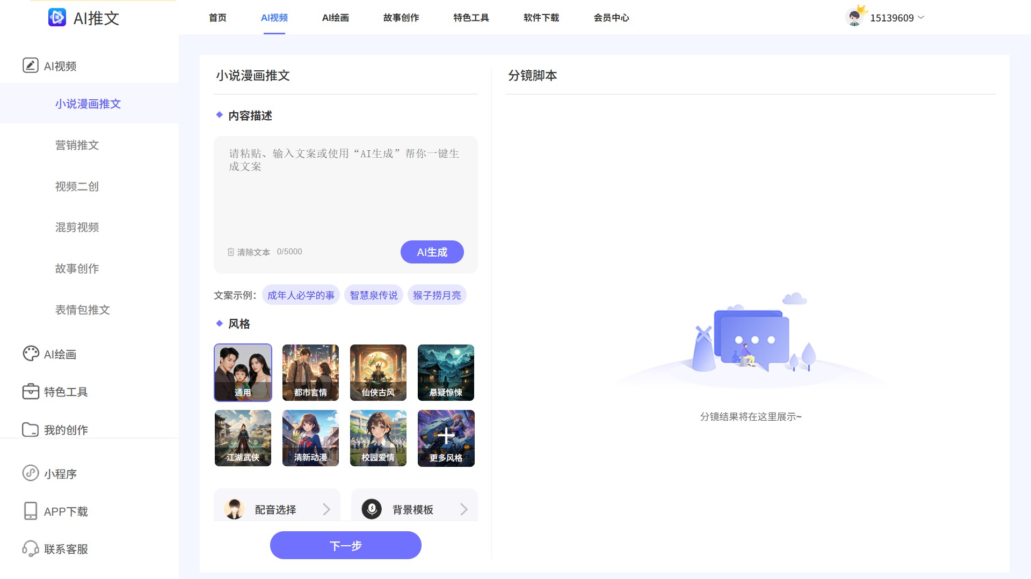1031x579 pixels.
Task: Expand 背景模板 via its chevron
Action: pos(464,509)
